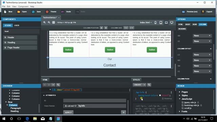Zoom out on the stage

pyautogui.click(x=49, y=22)
